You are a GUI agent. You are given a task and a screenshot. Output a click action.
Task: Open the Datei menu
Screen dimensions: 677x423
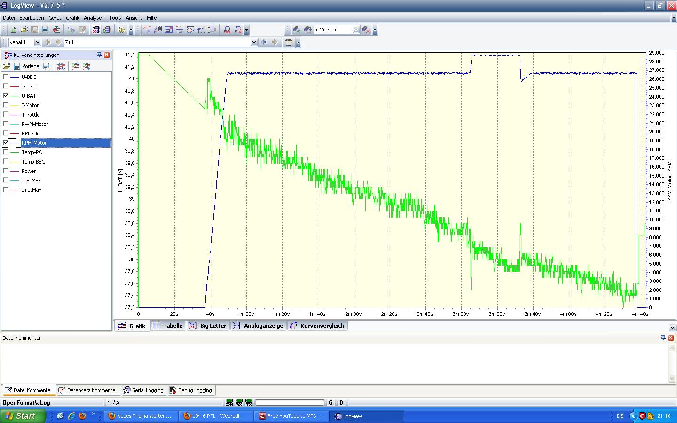click(9, 18)
